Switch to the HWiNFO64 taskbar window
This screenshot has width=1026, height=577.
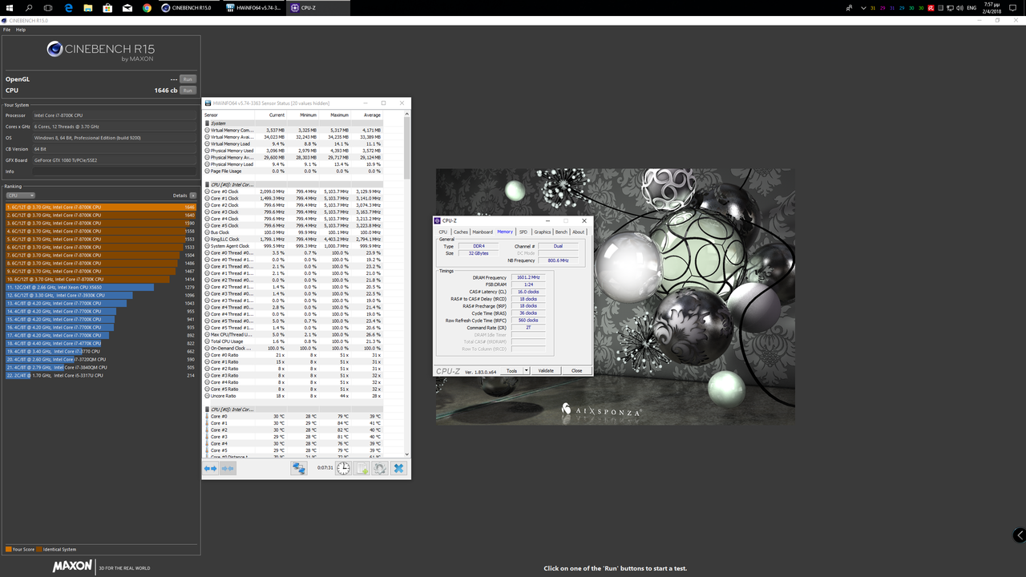[x=253, y=7]
